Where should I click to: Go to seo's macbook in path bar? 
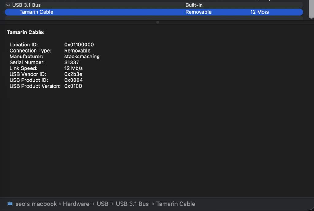click(x=36, y=204)
